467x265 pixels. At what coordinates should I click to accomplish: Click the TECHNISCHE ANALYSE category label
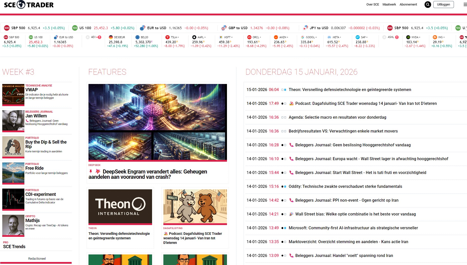point(39,85)
